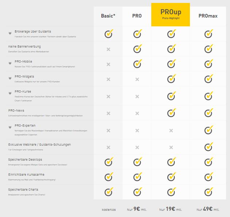Select the PROmax plan header
Viewport: 230px width, 217px height.
click(x=208, y=16)
